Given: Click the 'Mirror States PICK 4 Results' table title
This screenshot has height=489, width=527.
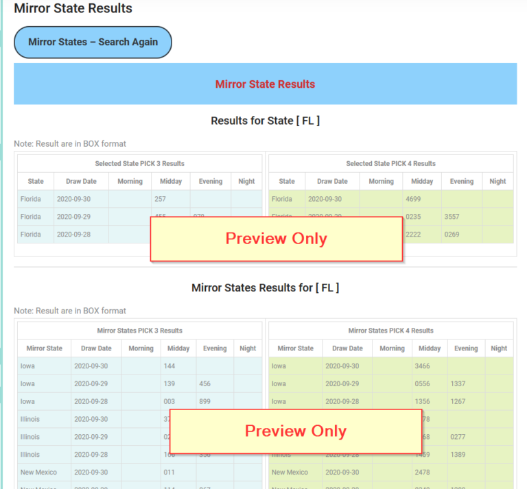Looking at the screenshot, I should (391, 331).
